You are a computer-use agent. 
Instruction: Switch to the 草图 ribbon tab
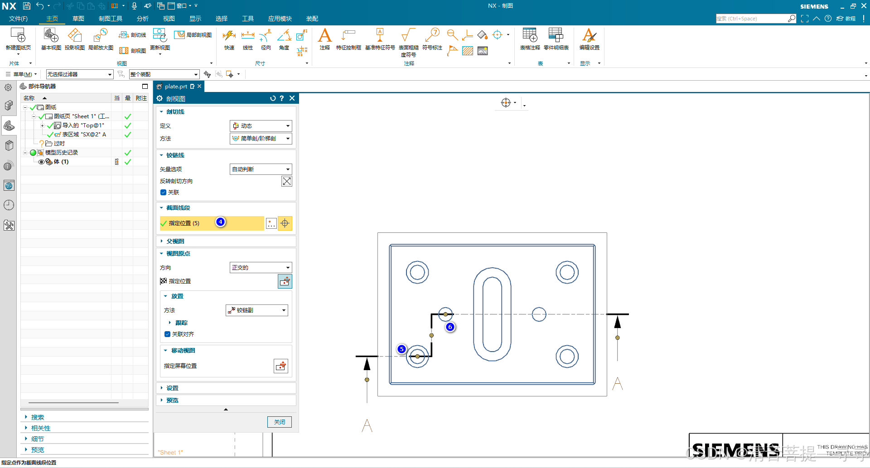[78, 19]
